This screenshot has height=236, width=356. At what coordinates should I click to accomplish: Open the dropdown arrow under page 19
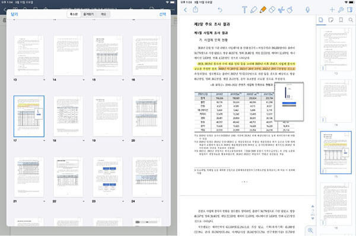(123, 141)
